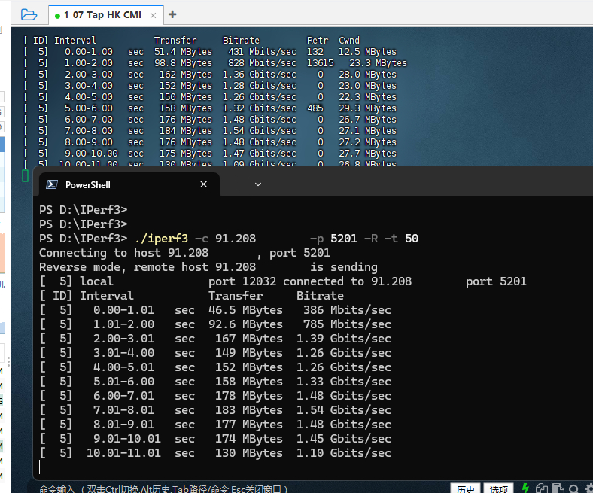Close the PowerShell tab
The height and width of the screenshot is (493, 593).
203,184
